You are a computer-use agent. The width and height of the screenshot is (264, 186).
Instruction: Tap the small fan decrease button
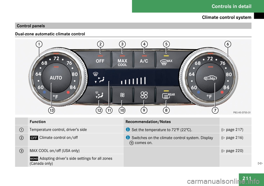coord(122,95)
